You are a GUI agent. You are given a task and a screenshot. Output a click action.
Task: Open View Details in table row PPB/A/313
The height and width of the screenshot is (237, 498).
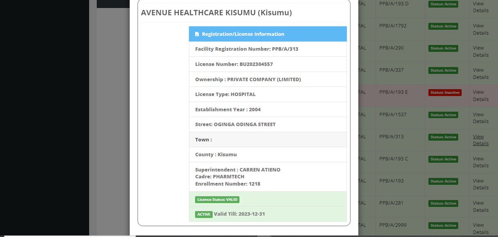pos(481,140)
